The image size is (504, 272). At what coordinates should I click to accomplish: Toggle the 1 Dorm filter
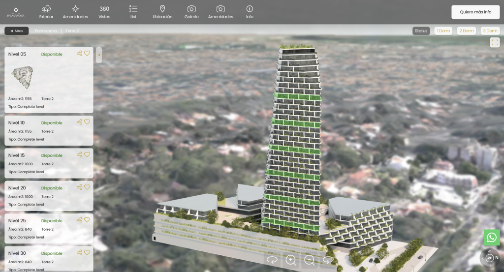443,31
